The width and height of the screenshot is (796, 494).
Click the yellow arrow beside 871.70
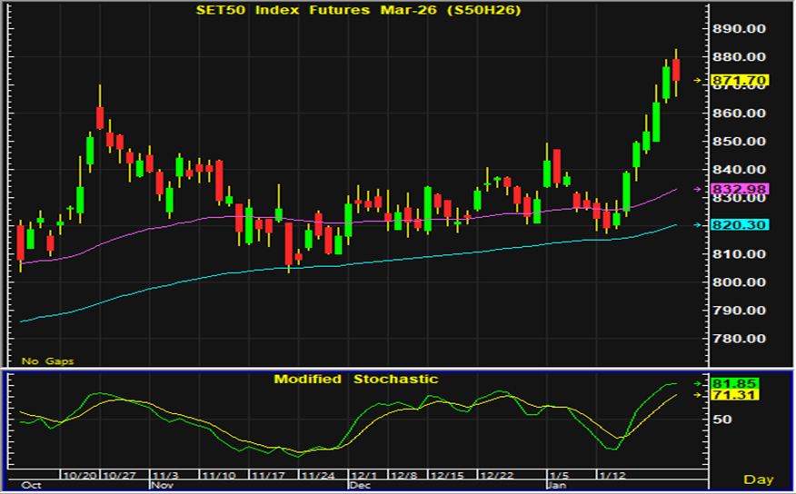point(698,81)
